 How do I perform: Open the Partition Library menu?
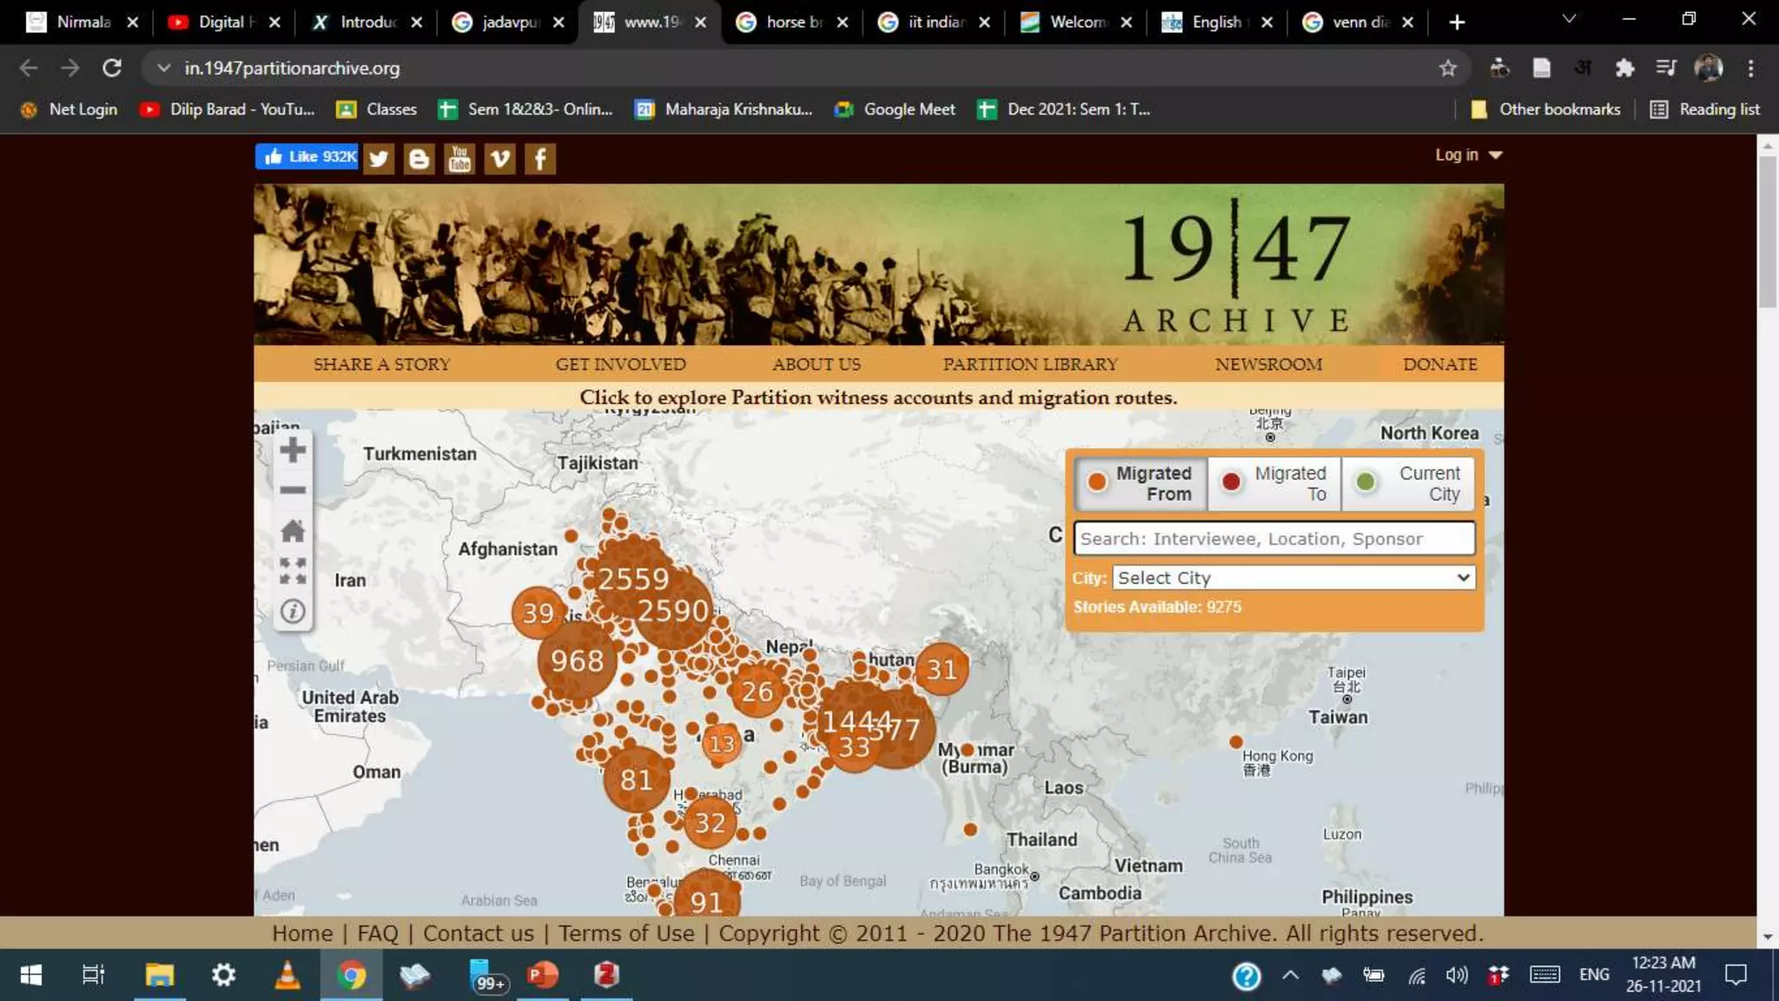1030,364
